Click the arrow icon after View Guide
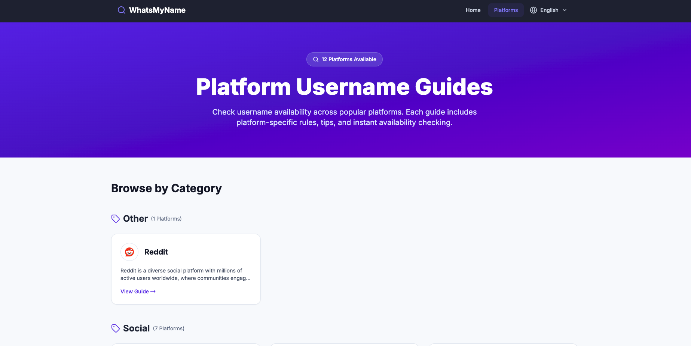This screenshot has height=346, width=691. (x=153, y=292)
